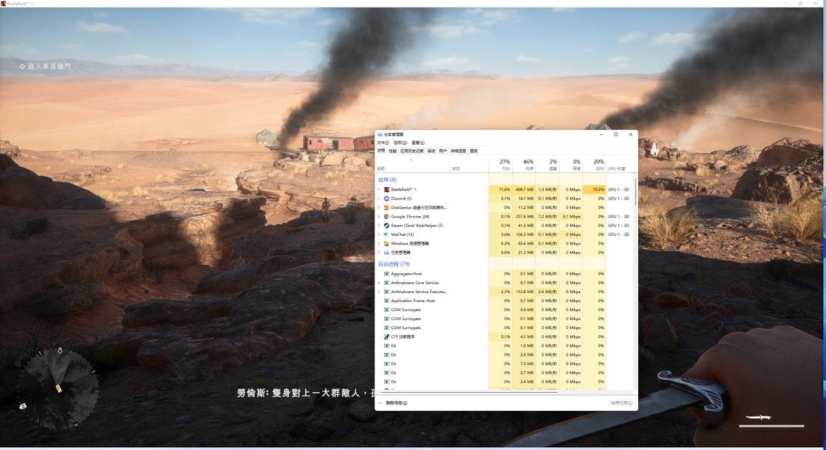Click WeChat's 106.5 MB memory value
This screenshot has height=450, width=826.
point(525,234)
